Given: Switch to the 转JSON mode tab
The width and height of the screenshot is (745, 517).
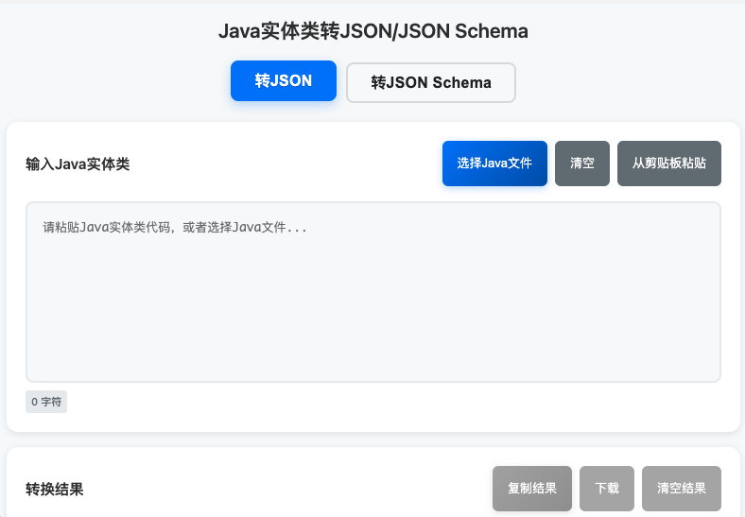Looking at the screenshot, I should coord(284,80).
